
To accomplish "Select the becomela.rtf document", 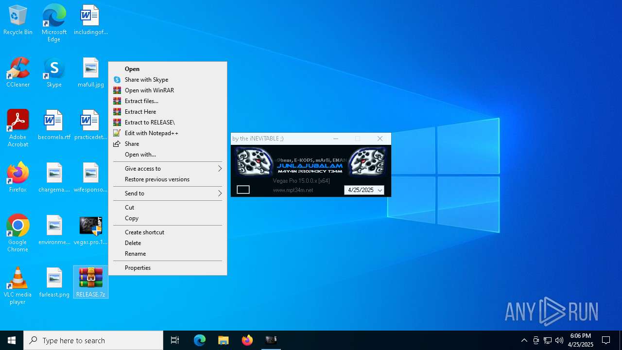I will (54, 125).
